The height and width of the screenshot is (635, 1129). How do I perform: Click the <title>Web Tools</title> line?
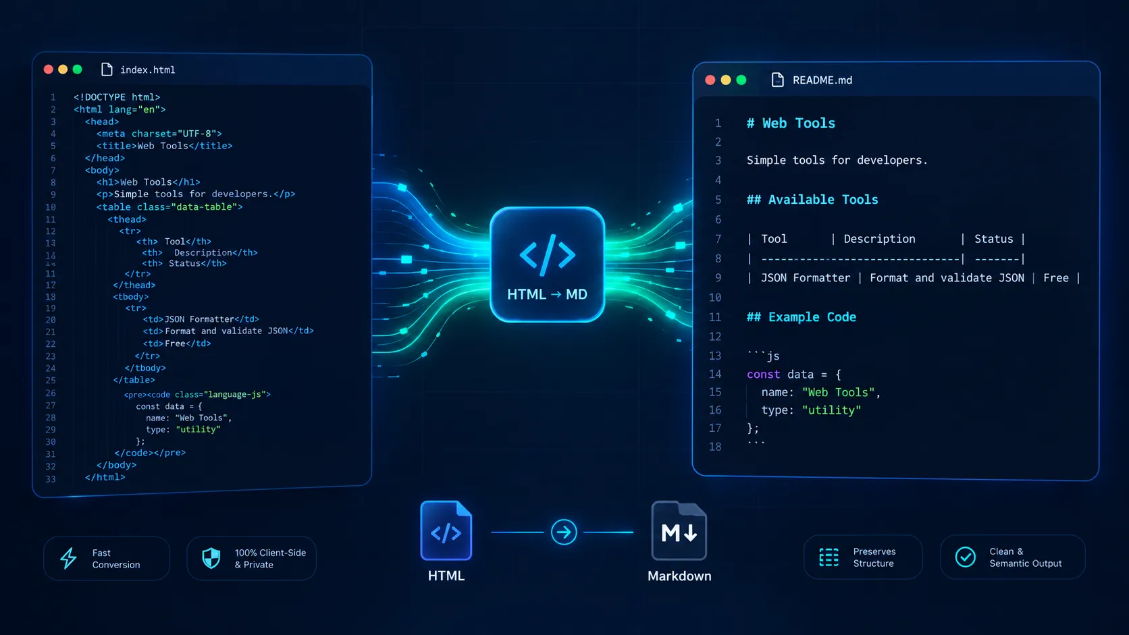(x=164, y=146)
